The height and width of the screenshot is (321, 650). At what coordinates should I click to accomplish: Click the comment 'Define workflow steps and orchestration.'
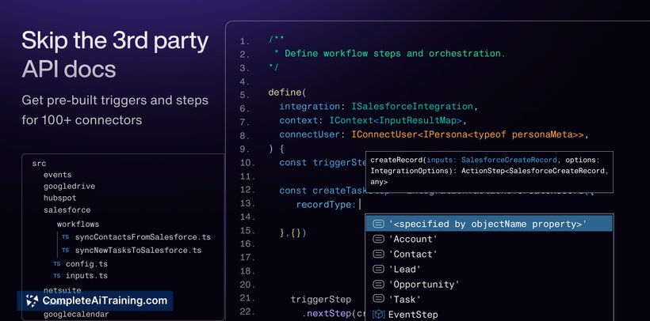(395, 54)
